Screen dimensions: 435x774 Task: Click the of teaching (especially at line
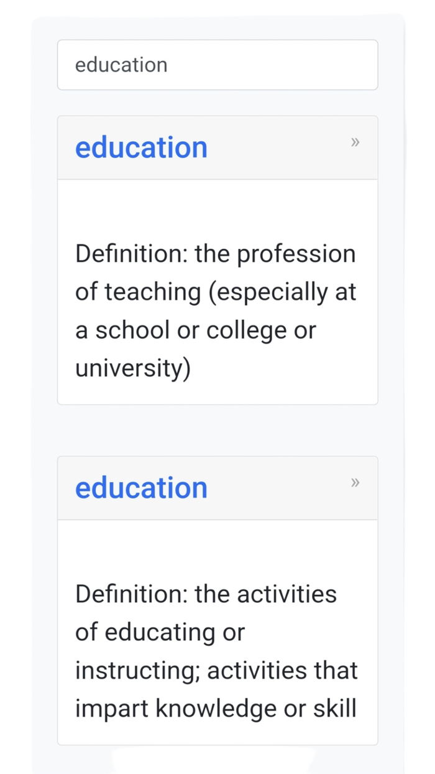(x=215, y=292)
